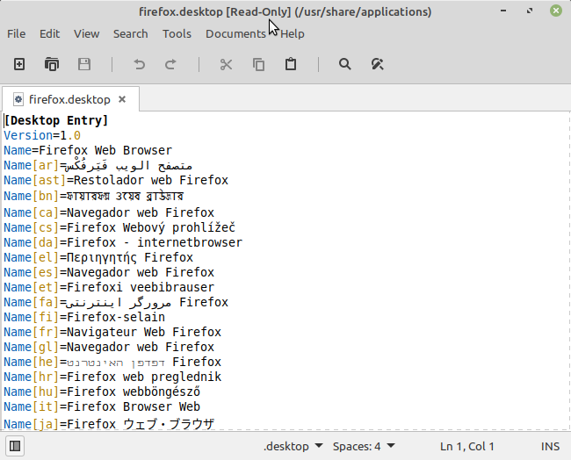The image size is (571, 460).
Task: Toggle the side pane button in status bar
Action: tap(15, 446)
